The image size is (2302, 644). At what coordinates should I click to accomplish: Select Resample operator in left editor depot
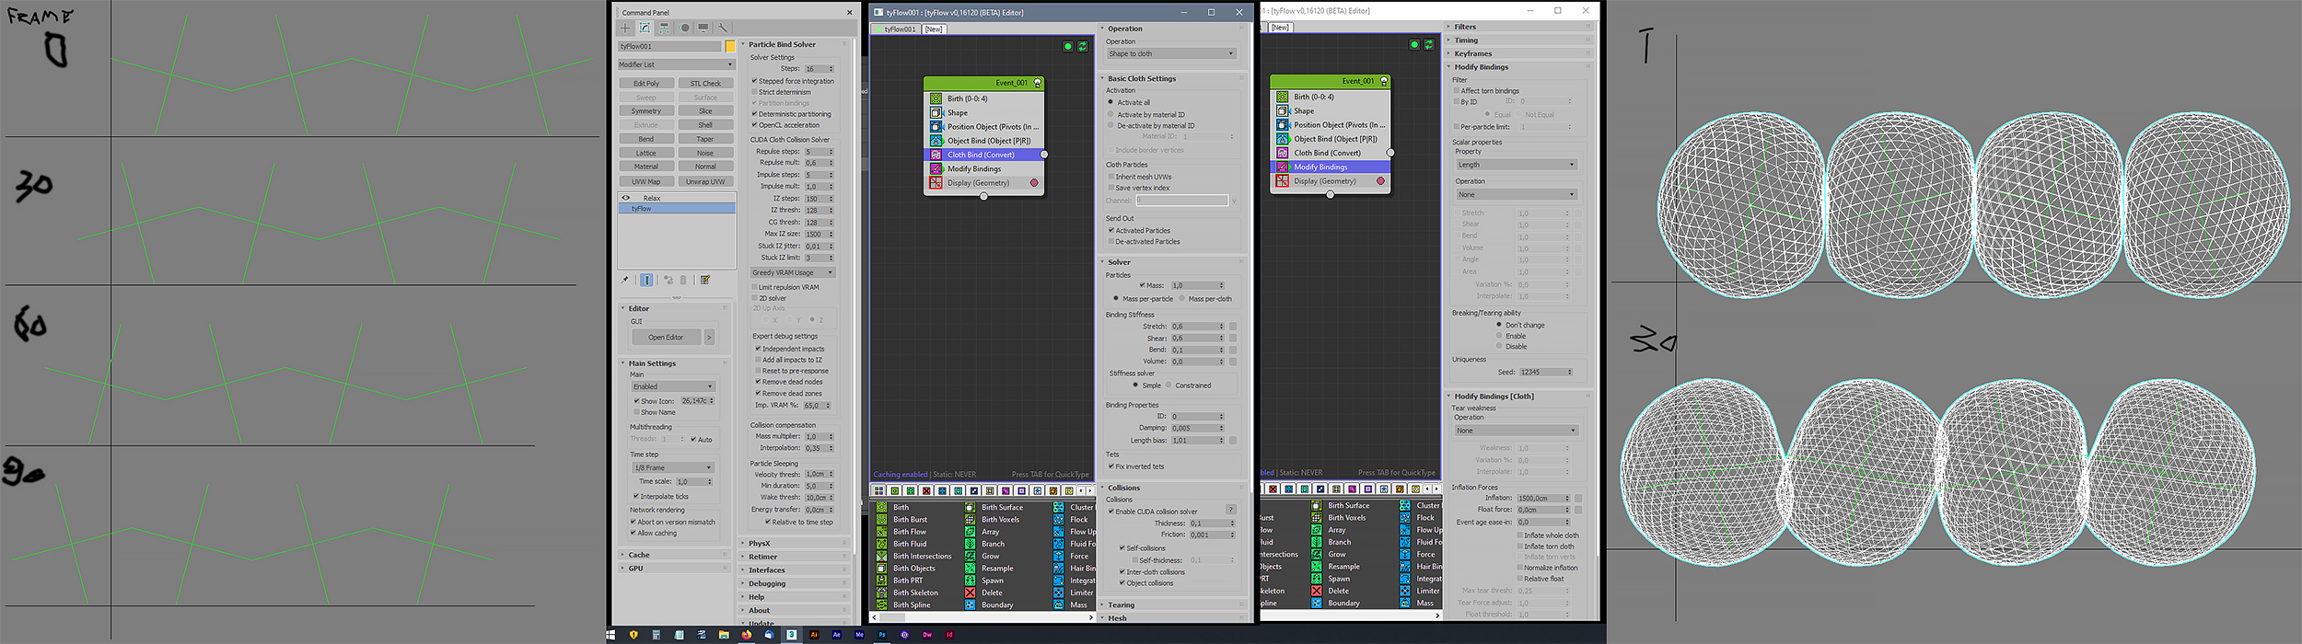(997, 568)
